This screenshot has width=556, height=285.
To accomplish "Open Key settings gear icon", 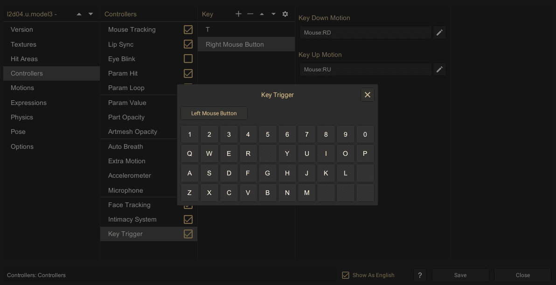I will click(285, 14).
